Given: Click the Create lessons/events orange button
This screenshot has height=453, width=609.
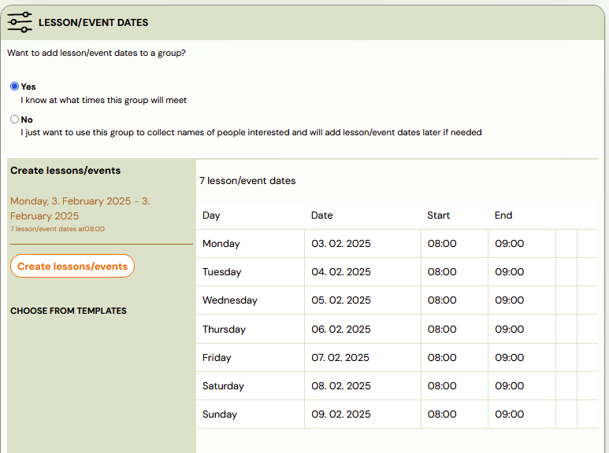Looking at the screenshot, I should (72, 266).
